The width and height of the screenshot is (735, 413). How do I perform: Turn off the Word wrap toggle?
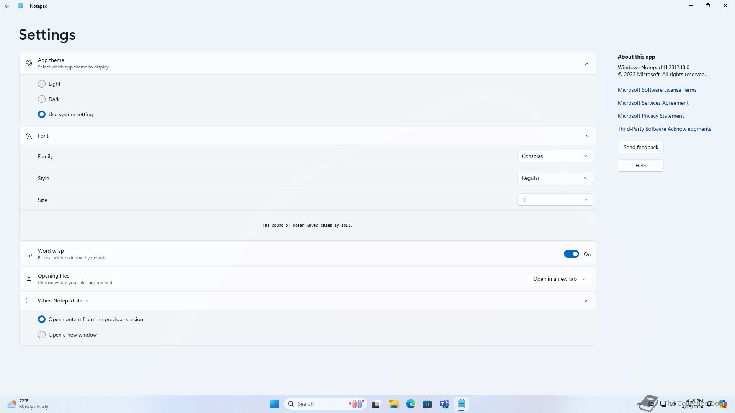pos(571,254)
